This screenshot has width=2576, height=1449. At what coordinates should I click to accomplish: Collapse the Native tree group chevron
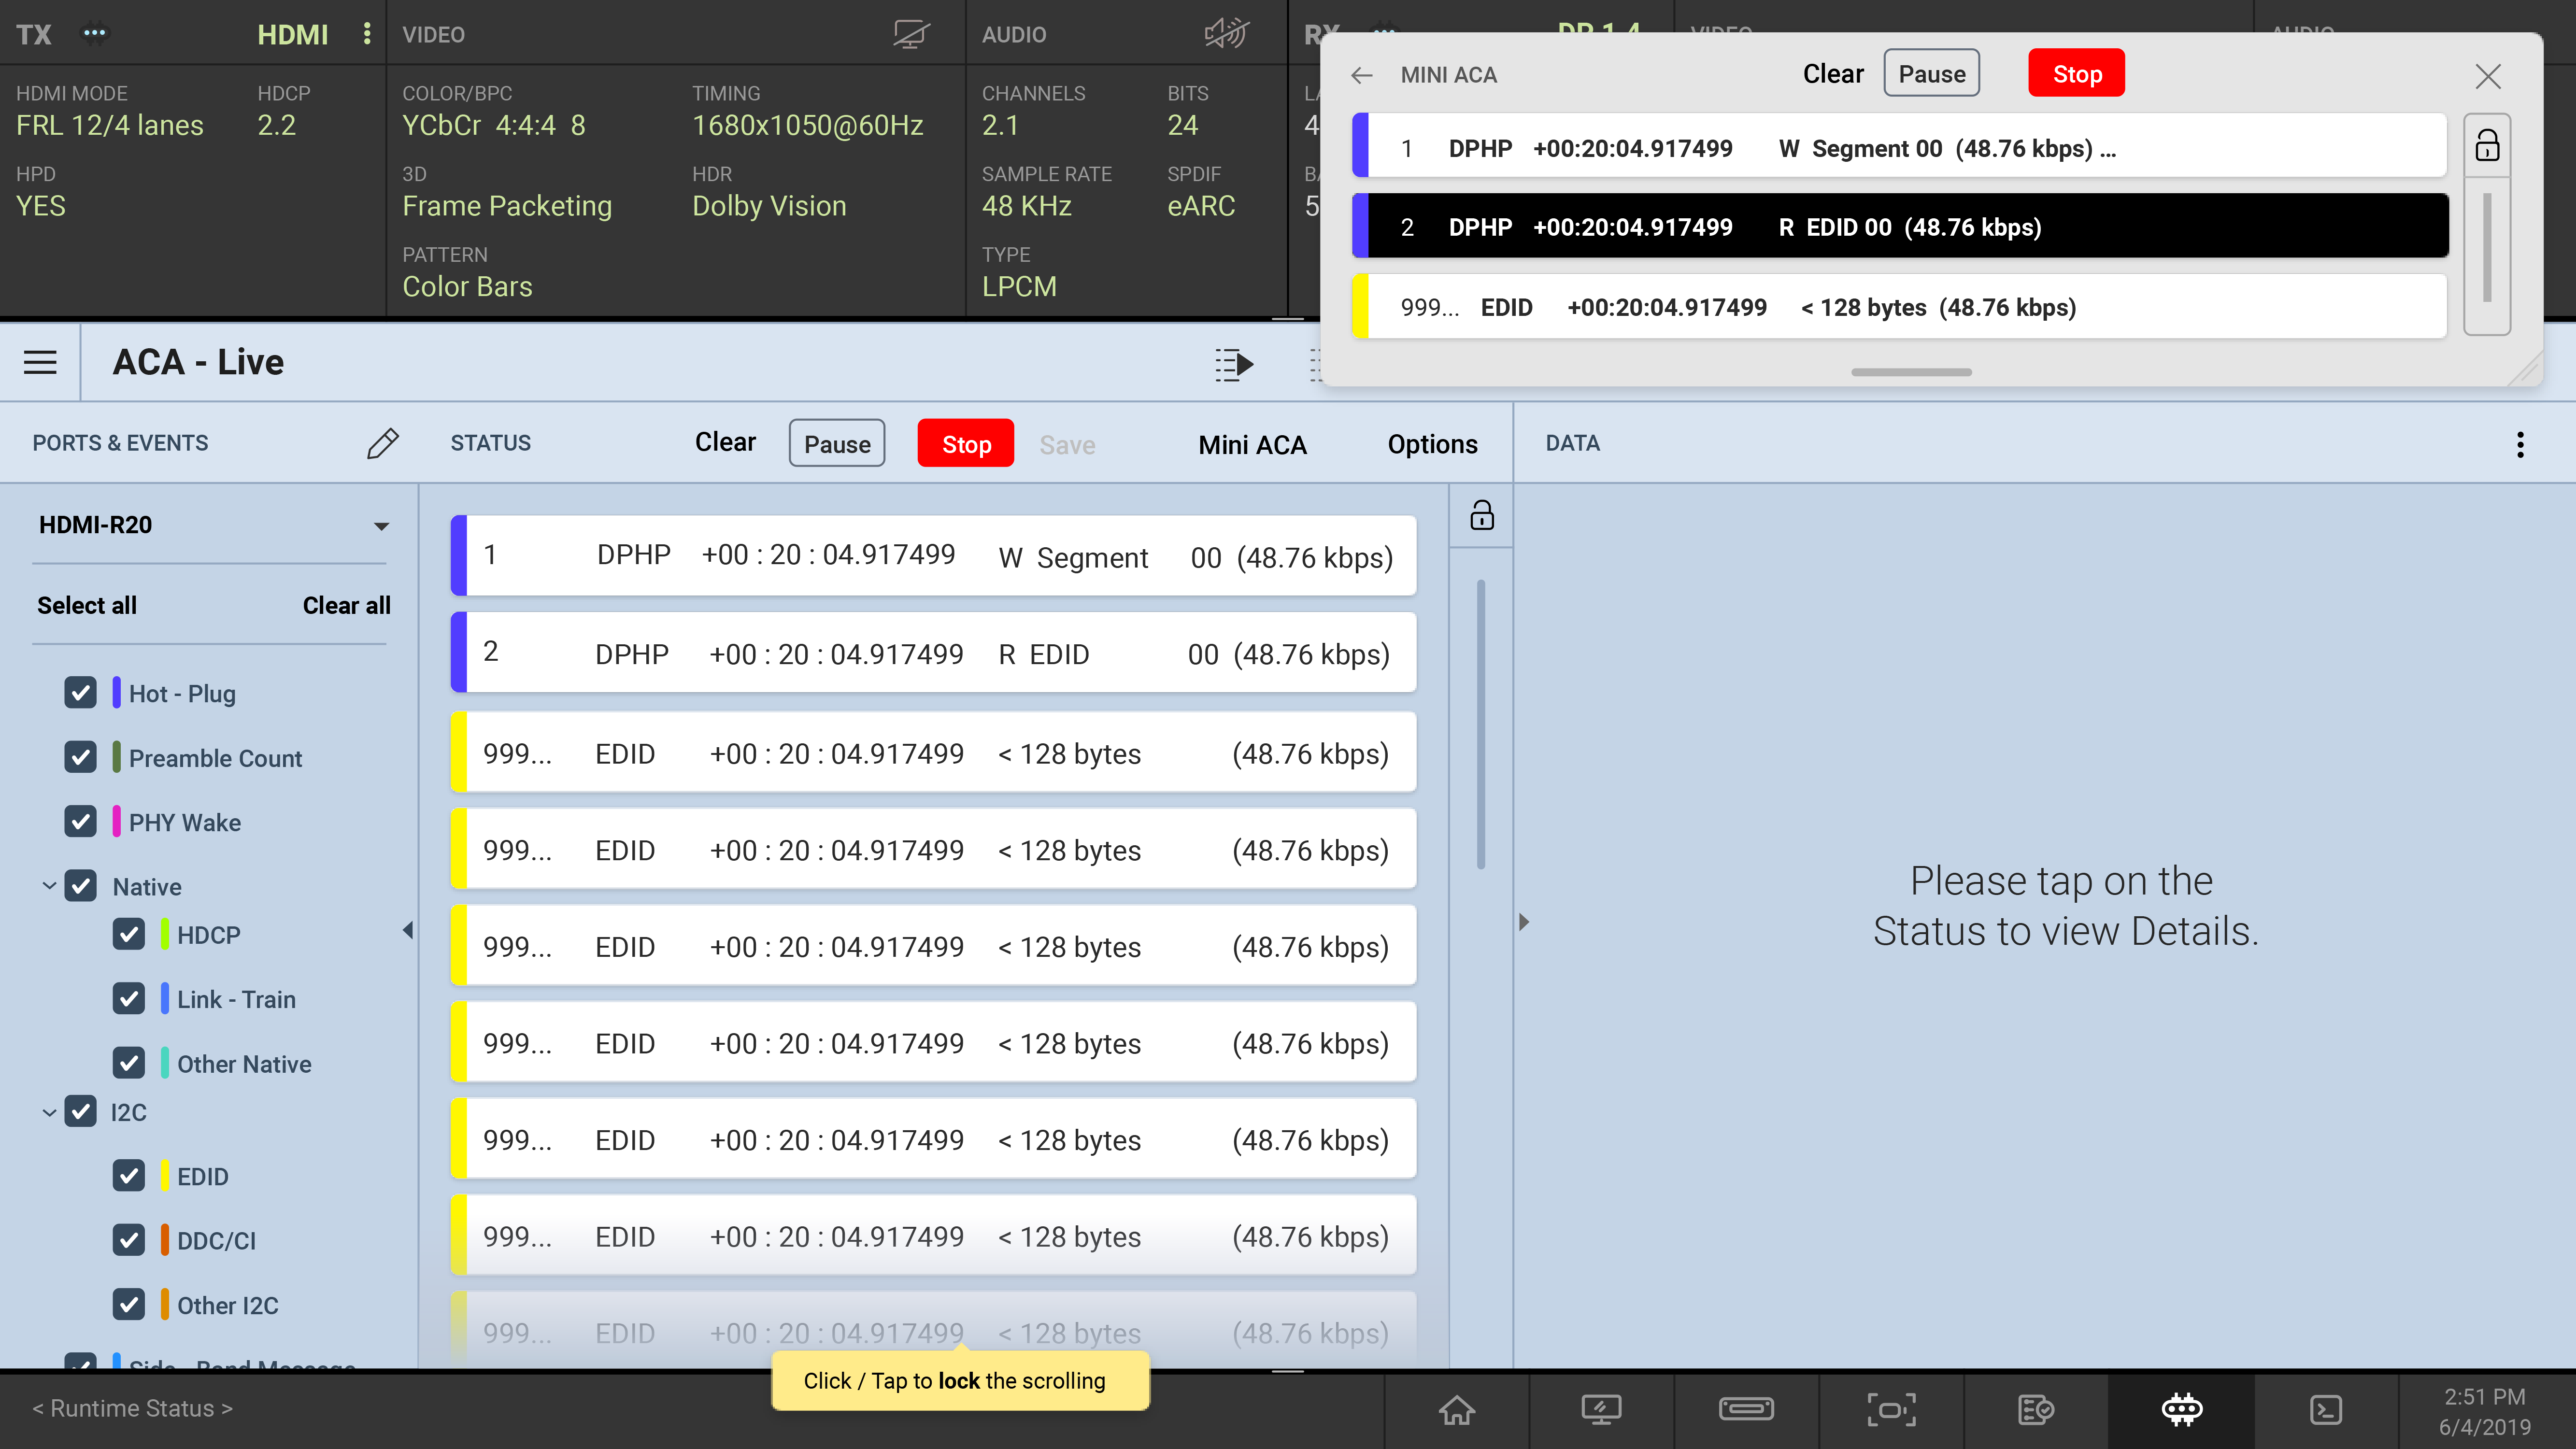coord(48,886)
